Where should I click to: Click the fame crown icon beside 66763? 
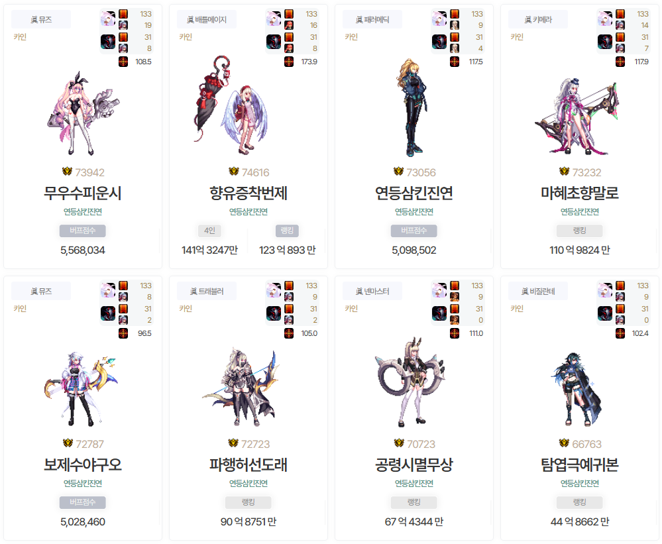click(x=564, y=443)
